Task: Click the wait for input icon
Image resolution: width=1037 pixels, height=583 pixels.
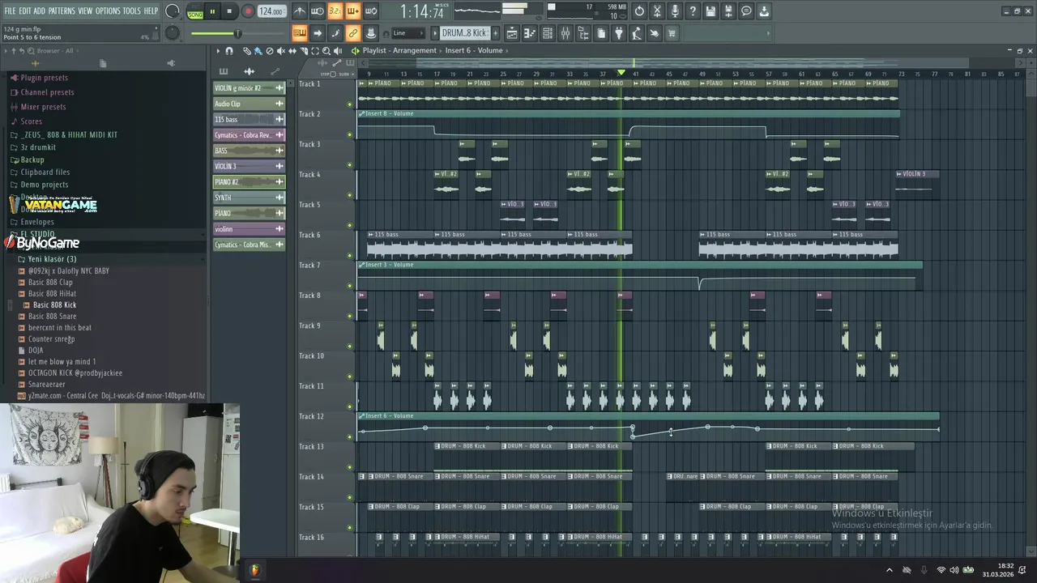Action: point(318,11)
